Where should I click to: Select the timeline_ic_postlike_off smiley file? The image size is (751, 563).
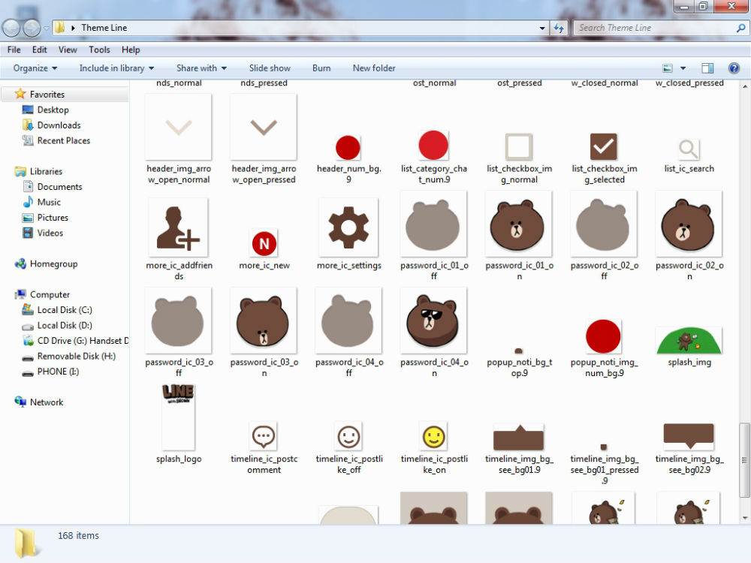[348, 436]
